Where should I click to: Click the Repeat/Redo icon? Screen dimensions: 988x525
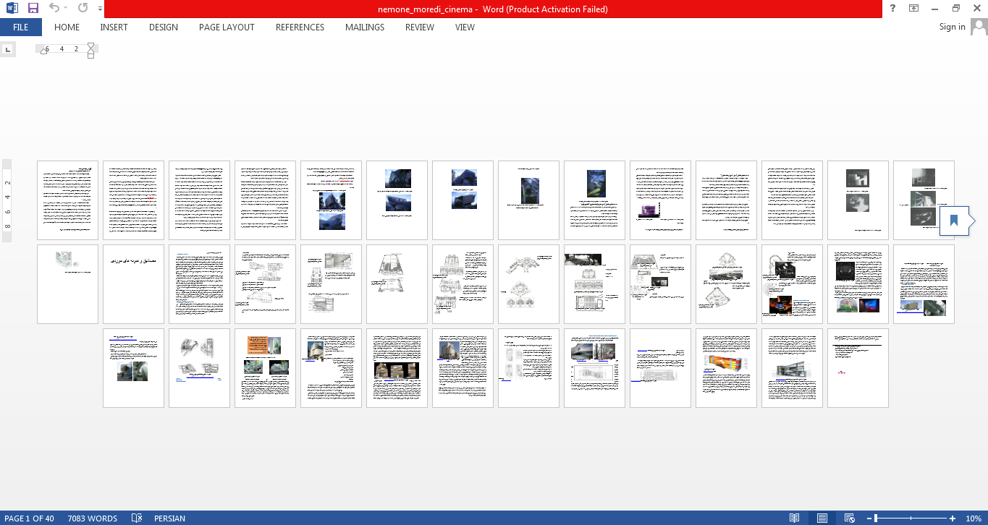[x=83, y=9]
